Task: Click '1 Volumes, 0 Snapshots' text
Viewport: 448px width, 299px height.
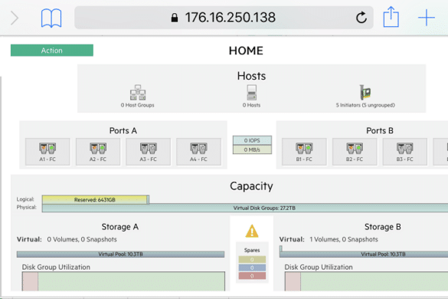Action: coord(344,239)
